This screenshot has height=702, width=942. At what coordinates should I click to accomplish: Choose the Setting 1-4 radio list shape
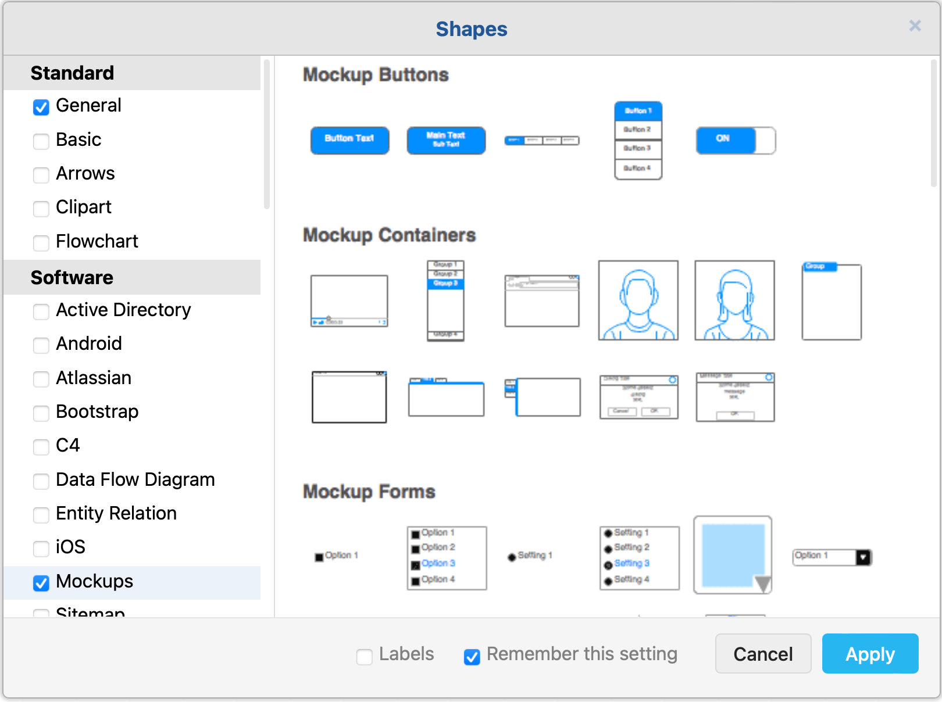(x=638, y=556)
